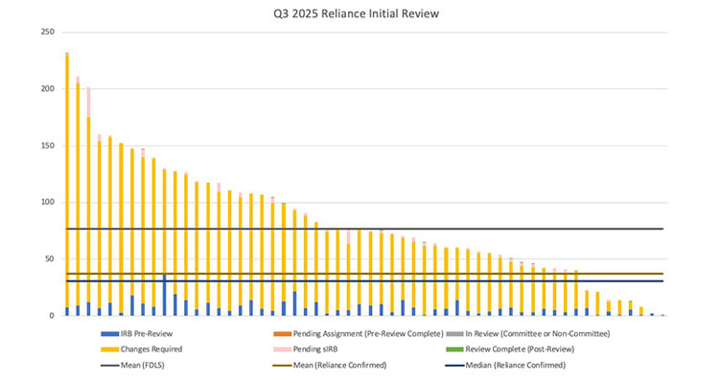Image resolution: width=719 pixels, height=383 pixels.
Task: Click the 0 label on the vertical axis
Action: tap(51, 315)
